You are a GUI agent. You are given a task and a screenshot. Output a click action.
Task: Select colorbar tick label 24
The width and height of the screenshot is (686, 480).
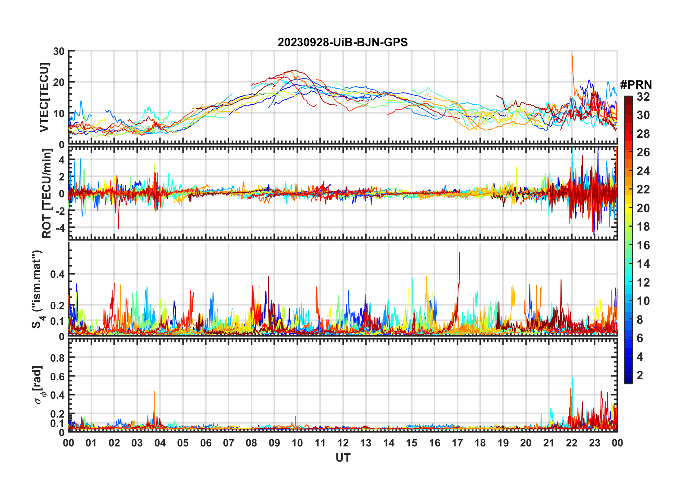(x=643, y=171)
